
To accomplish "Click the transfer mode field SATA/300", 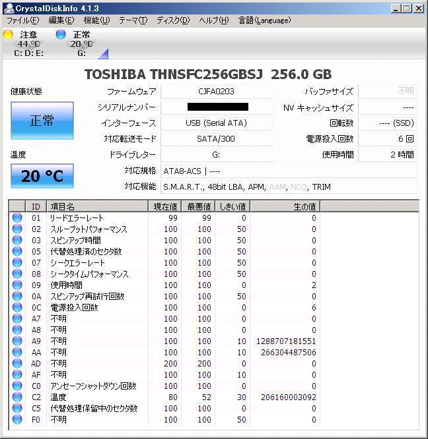I will click(x=216, y=139).
